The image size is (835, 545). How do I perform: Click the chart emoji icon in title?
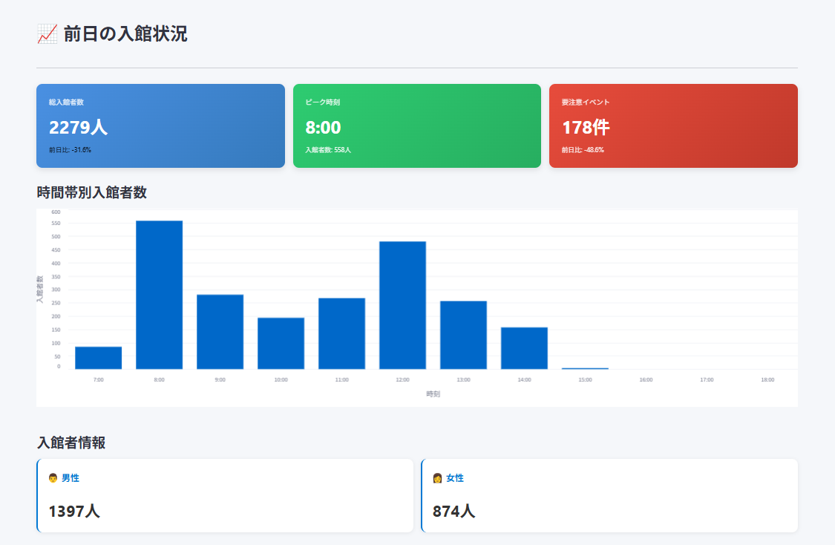pyautogui.click(x=47, y=34)
